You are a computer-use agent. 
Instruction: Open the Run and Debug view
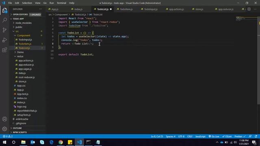[4, 40]
